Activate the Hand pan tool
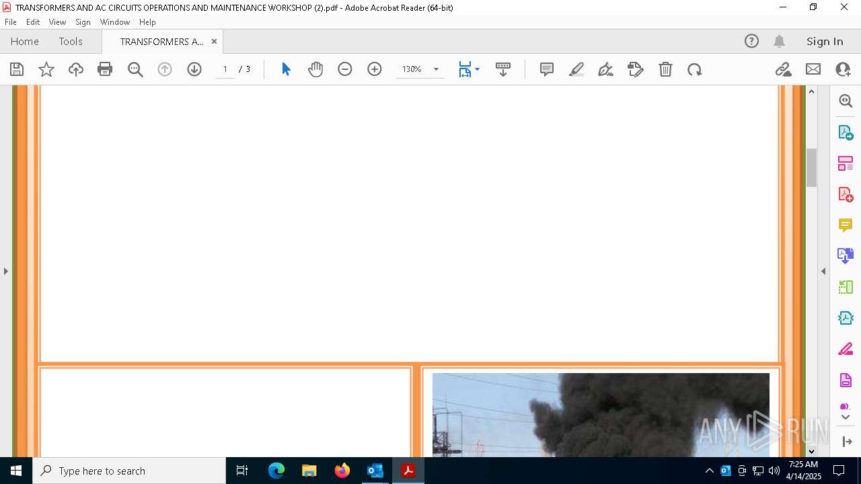Screen dimensions: 861x484 [x=315, y=69]
